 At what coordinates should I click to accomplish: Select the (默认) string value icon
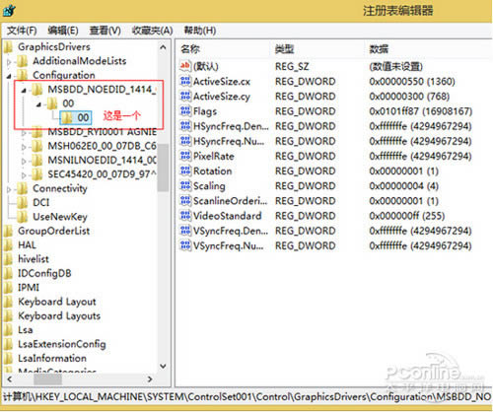(185, 66)
